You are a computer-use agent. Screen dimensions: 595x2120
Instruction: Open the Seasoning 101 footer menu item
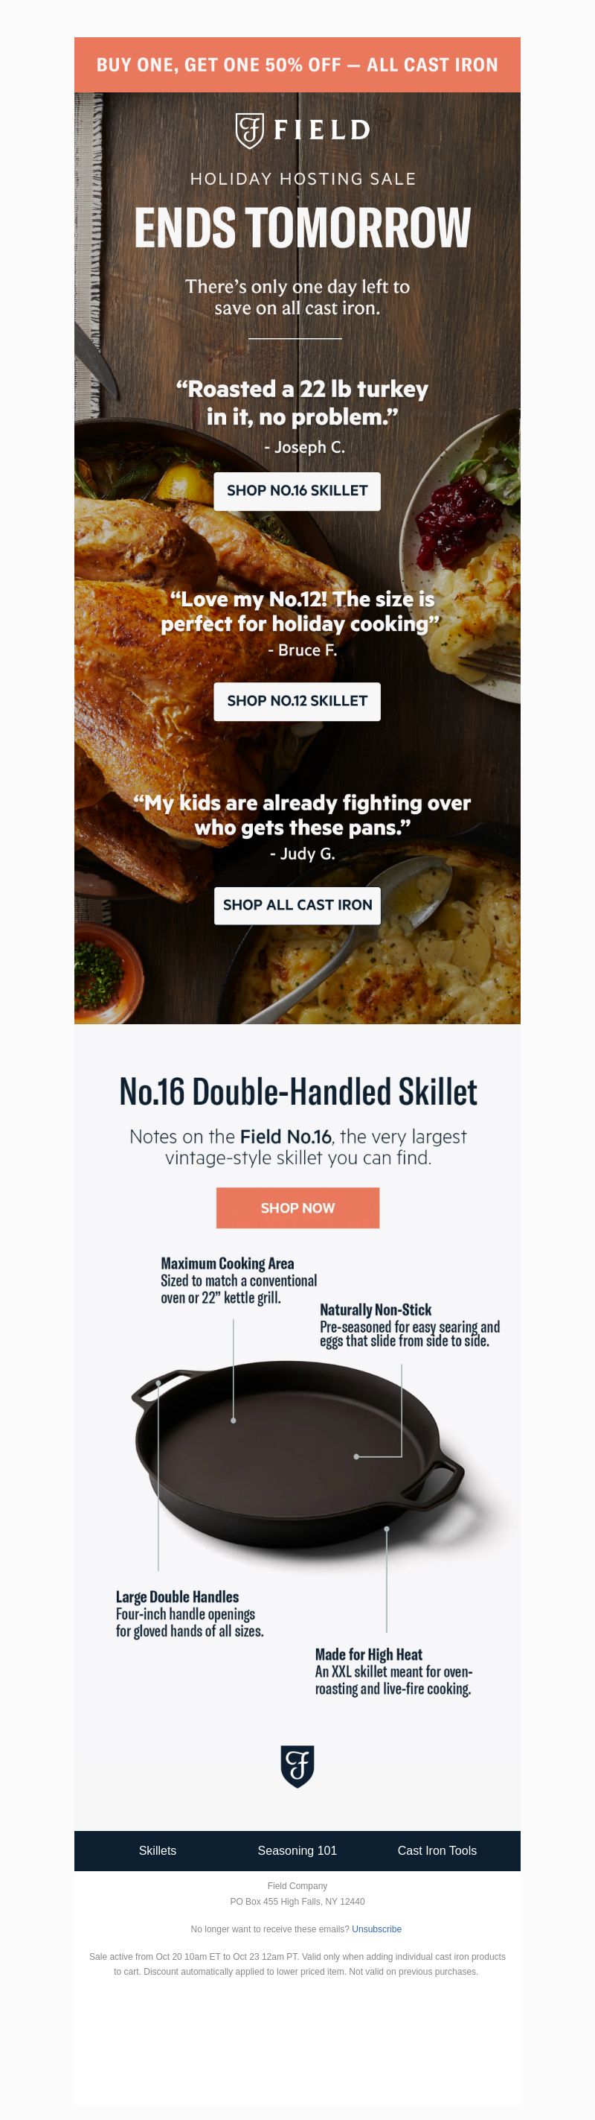coord(297,1850)
